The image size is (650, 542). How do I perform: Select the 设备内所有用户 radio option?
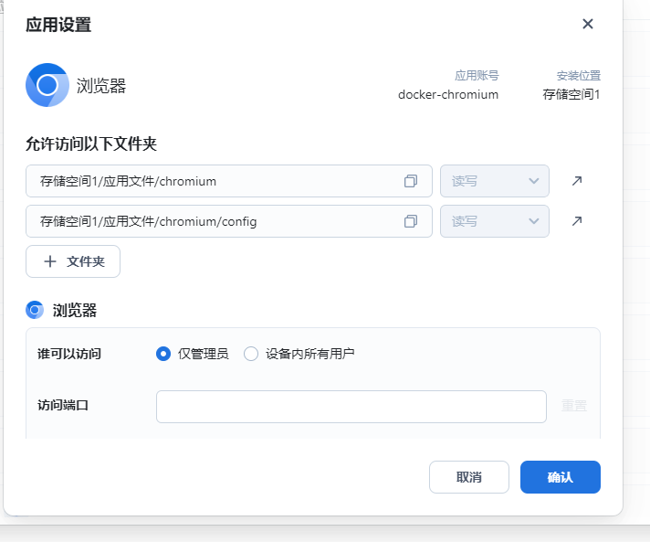(x=251, y=354)
